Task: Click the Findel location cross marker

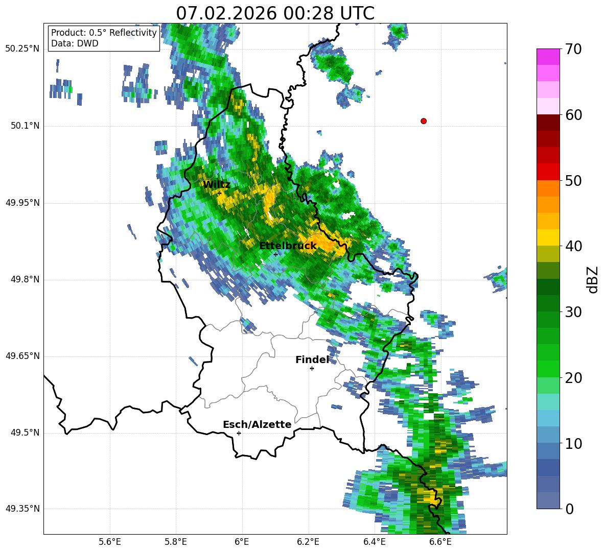Action: (312, 369)
